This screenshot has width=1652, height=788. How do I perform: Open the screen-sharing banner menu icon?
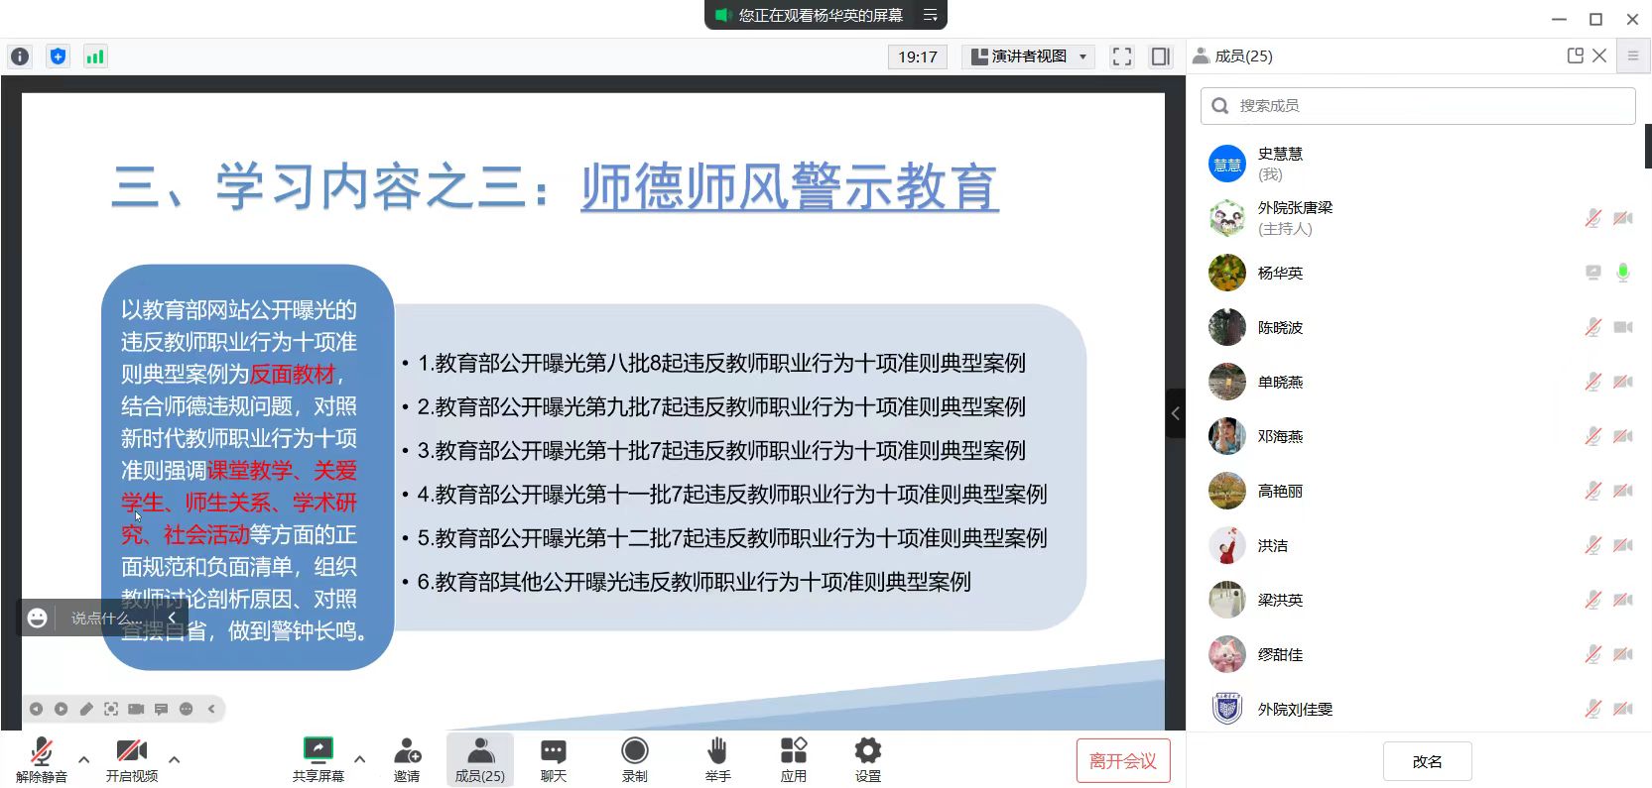pyautogui.click(x=930, y=15)
